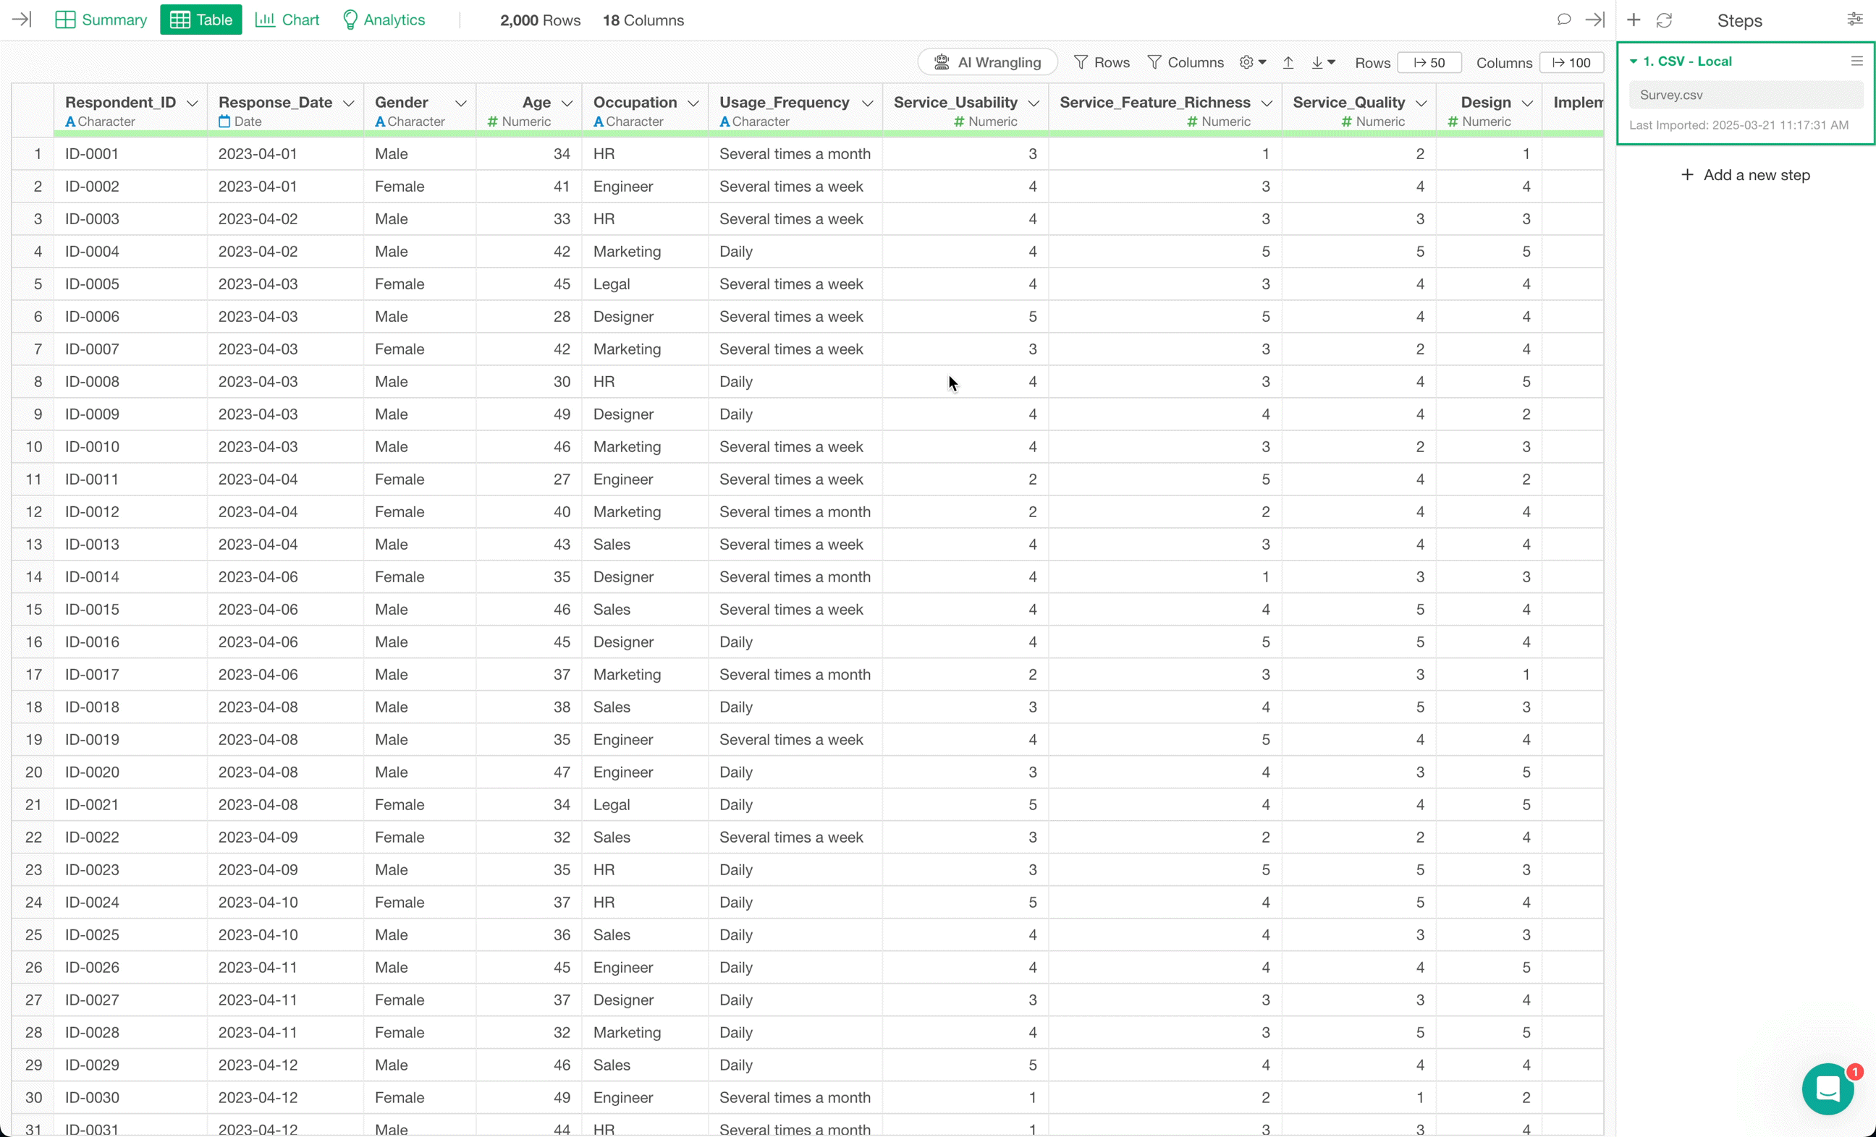Open Columns filter funnel

pyautogui.click(x=1186, y=62)
